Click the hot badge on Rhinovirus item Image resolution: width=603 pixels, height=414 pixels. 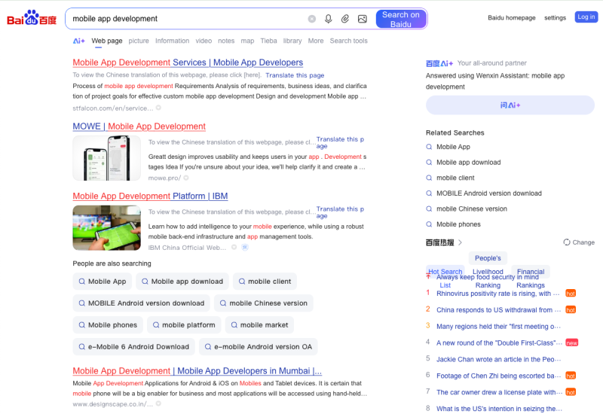[571, 294]
